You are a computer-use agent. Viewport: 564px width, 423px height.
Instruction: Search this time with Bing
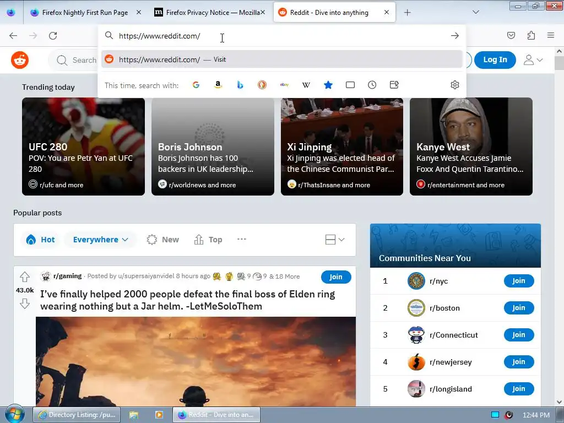(x=240, y=85)
